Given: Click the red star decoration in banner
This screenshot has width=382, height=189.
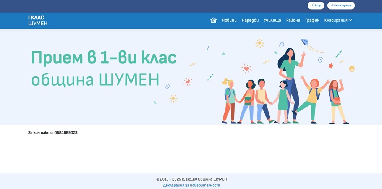Looking at the screenshot, I should click(331, 66).
